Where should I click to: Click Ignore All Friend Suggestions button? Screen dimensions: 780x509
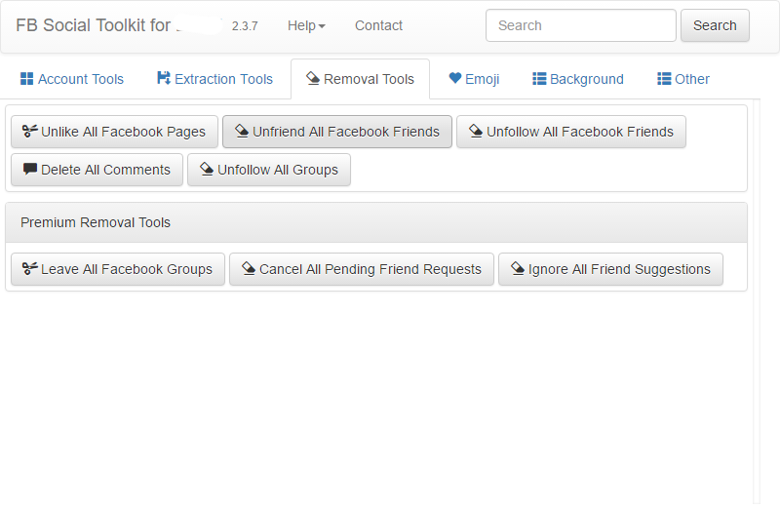(x=611, y=269)
